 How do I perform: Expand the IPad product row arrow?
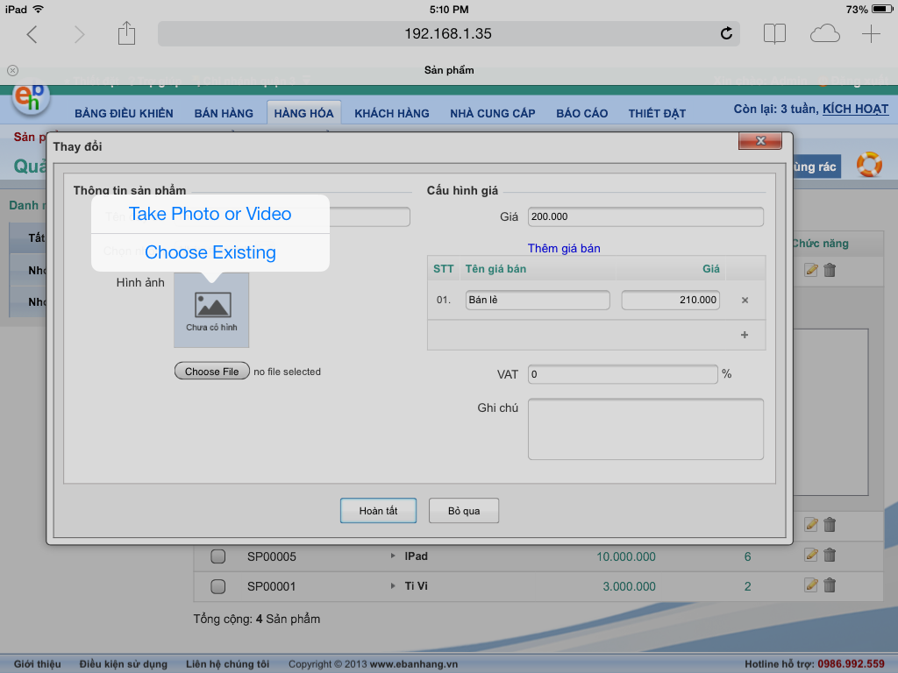pos(393,556)
